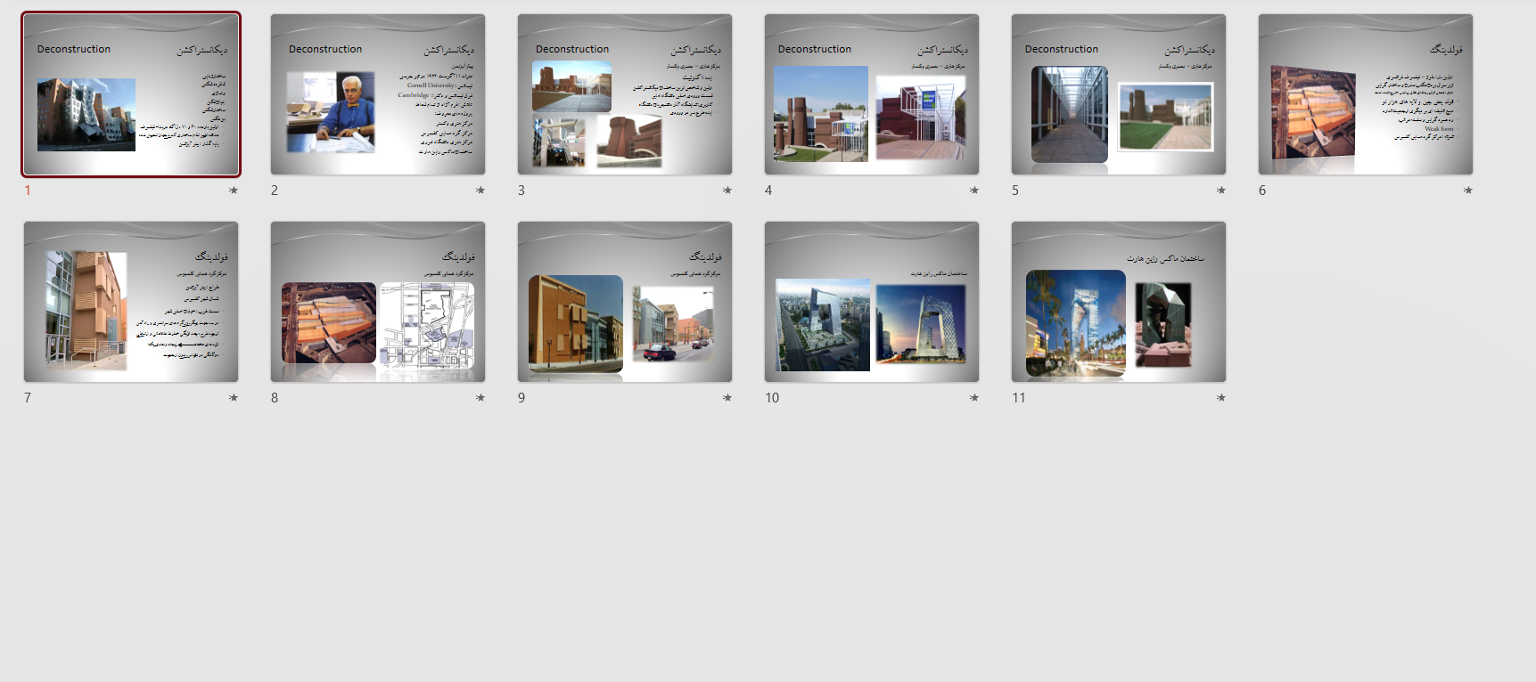Select slide 2 showing the man at desk
The width and height of the screenshot is (1536, 682).
[x=378, y=94]
